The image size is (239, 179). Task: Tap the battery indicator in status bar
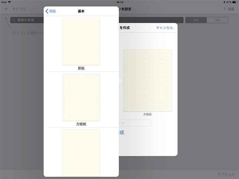[x=235, y=2]
